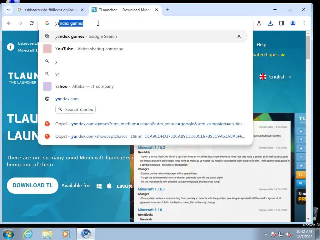Show hidden tray icons arrow
This screenshot has height=240, width=320.
(266, 234)
